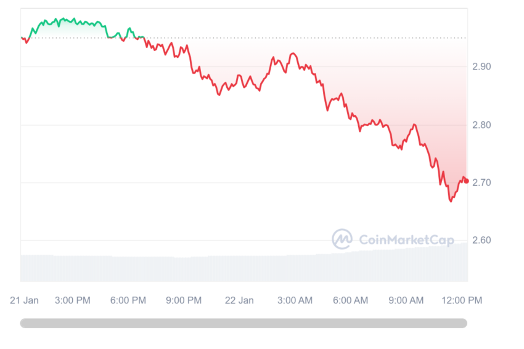524x349 pixels.
Task: Click the 2.60 price axis label
Action: tap(481, 240)
